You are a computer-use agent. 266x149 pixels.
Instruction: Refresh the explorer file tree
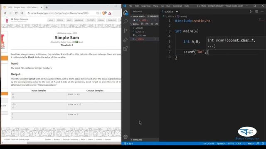pyautogui.click(x=152, y=24)
